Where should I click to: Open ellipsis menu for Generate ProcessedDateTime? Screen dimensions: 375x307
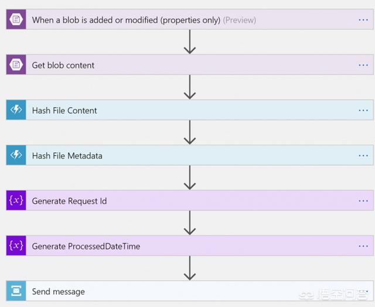coord(363,246)
